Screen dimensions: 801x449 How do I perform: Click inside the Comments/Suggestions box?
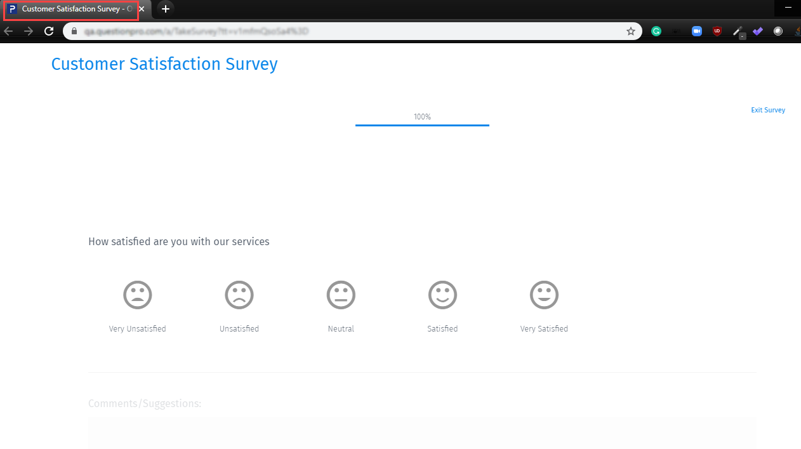point(422,432)
